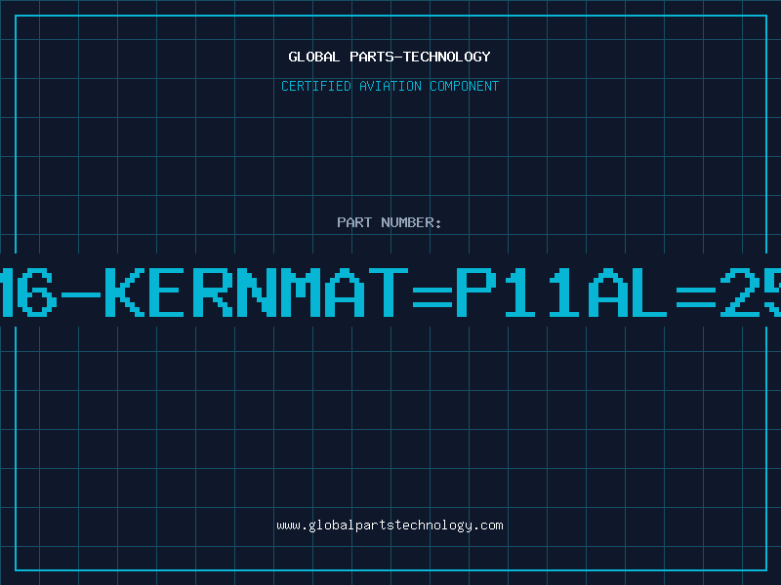Viewport: 781px width, 585px height.
Task: Click the KERNMAT=P11AL part number text
Action: tap(386, 292)
